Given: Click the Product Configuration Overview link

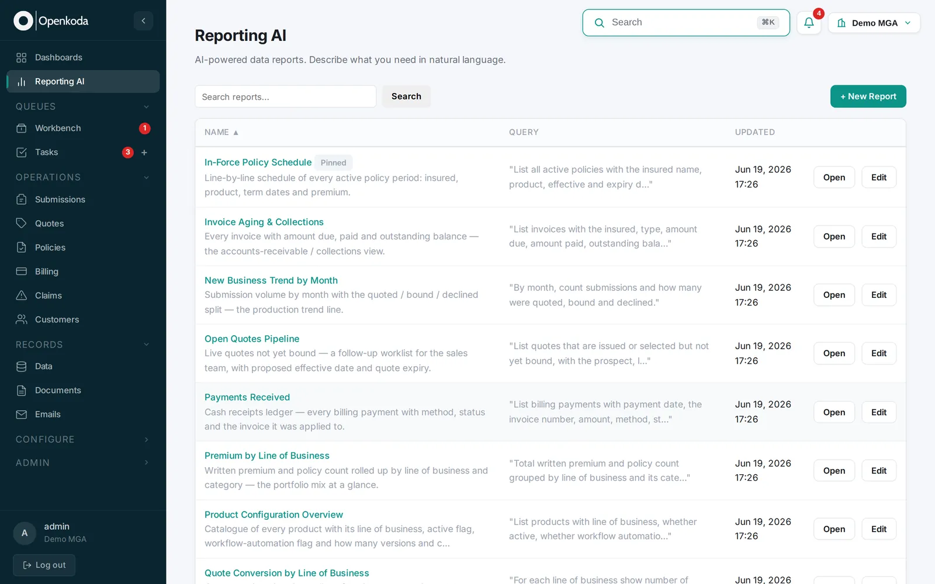Looking at the screenshot, I should coord(273,515).
